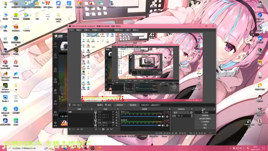
Task: Hide the selected 文本 (GDI+) source
Action: point(113,122)
